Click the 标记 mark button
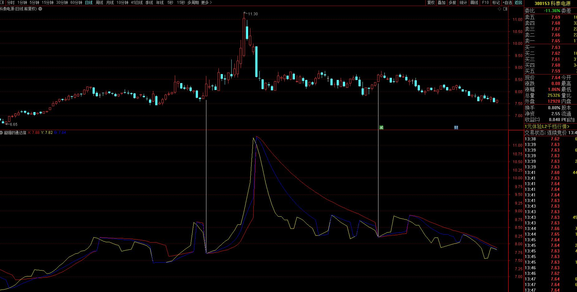Image resolution: width=577 pixels, height=292 pixels. (x=496, y=2)
